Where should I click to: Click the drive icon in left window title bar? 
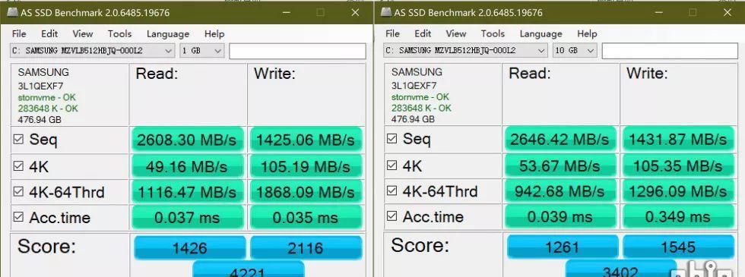pyautogui.click(x=12, y=12)
